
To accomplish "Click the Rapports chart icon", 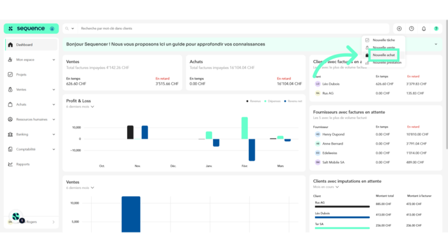I will (10, 164).
